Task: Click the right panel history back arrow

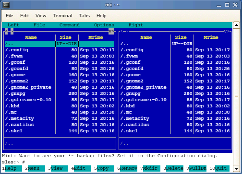Action: tap(121, 31)
